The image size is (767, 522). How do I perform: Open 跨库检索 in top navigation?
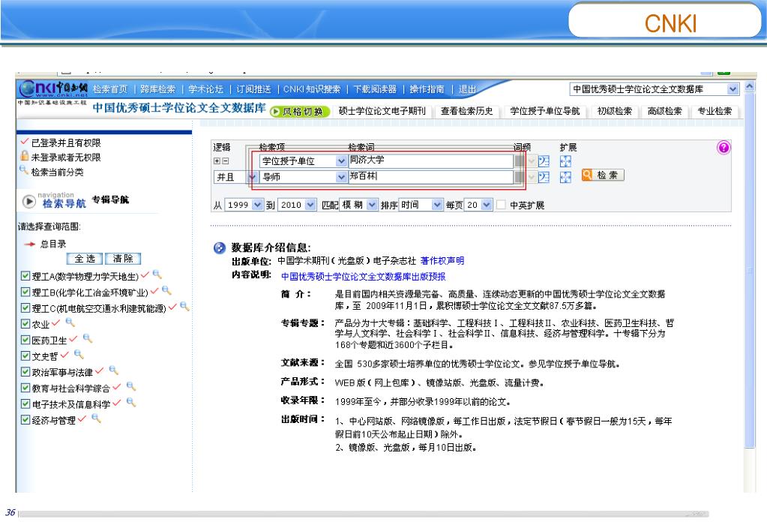coord(157,89)
